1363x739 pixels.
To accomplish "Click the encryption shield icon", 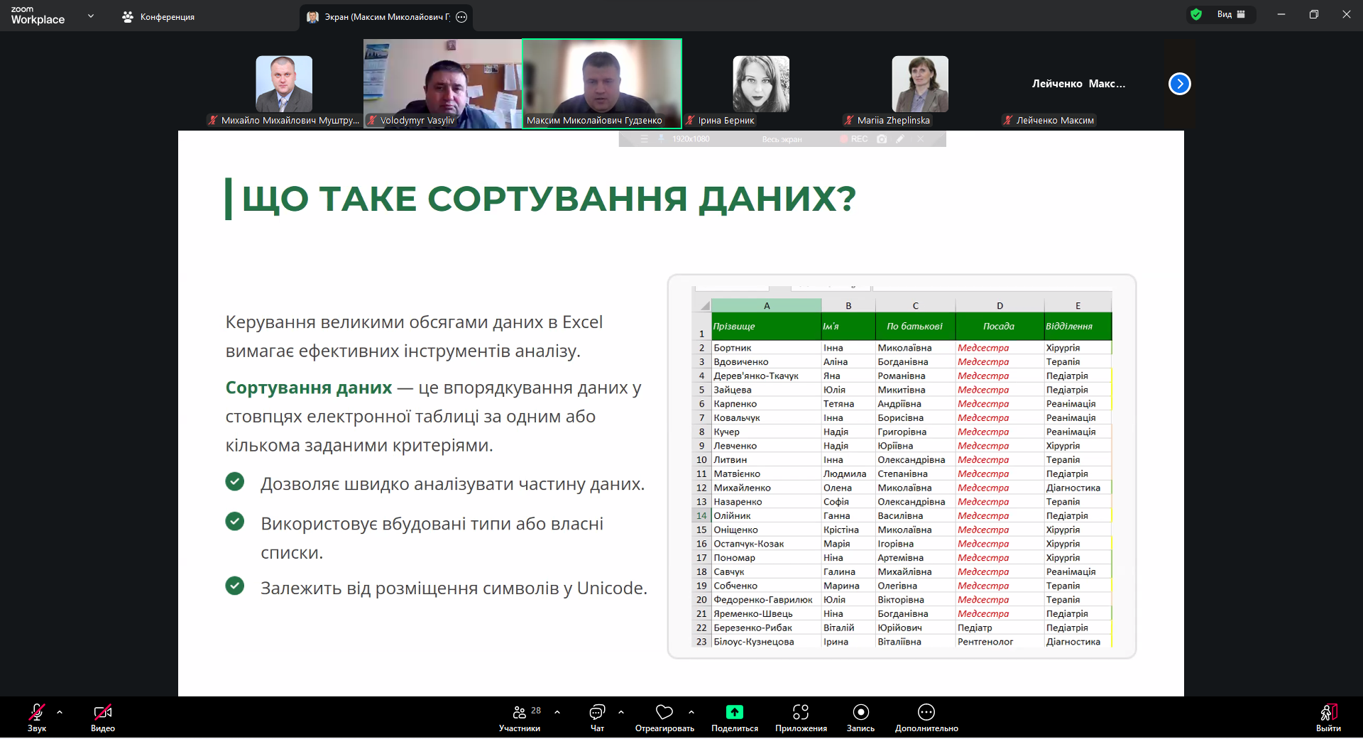I will [1196, 14].
